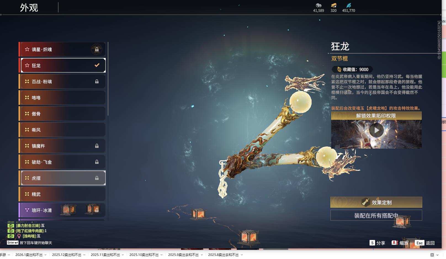Click the lock icon on 镇魔杵 entry

[x=97, y=146]
